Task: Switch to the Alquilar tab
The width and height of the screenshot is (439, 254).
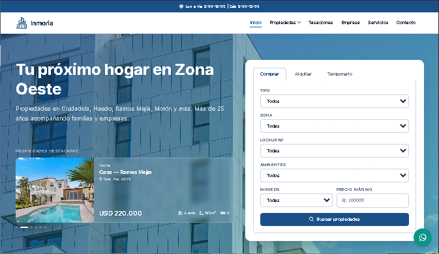Action: (303, 74)
